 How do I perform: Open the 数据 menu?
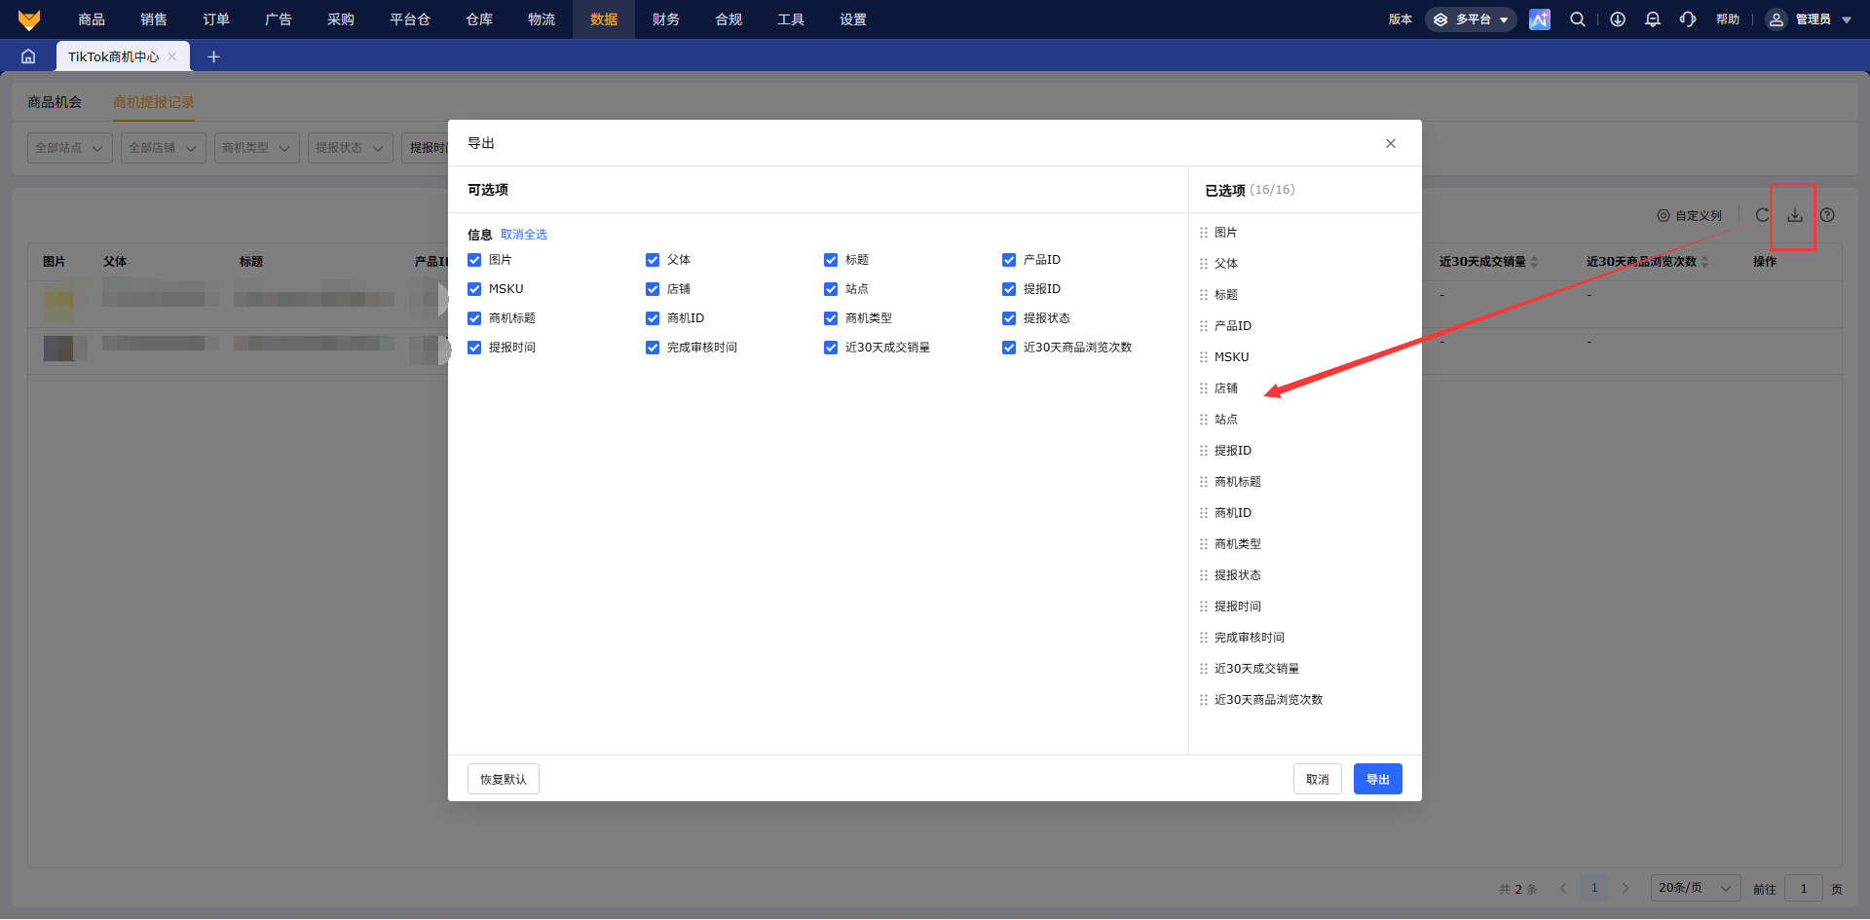604,19
